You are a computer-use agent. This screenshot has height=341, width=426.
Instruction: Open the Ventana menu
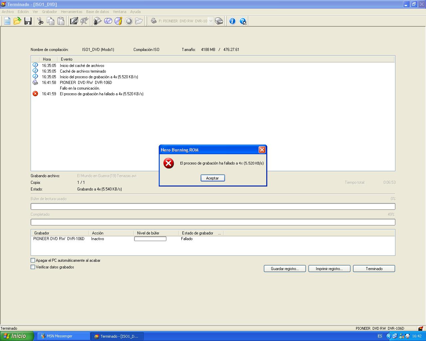click(x=119, y=12)
